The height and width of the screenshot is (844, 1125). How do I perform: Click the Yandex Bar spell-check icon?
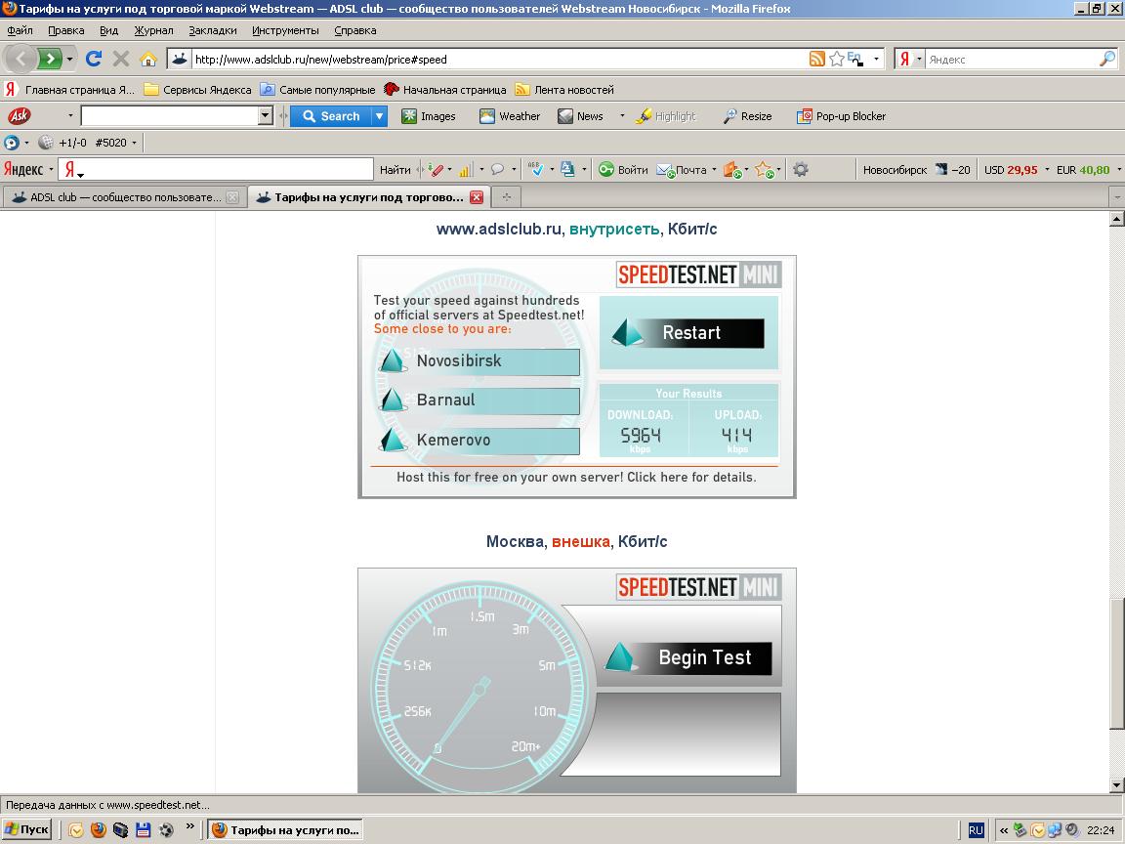pyautogui.click(x=535, y=170)
